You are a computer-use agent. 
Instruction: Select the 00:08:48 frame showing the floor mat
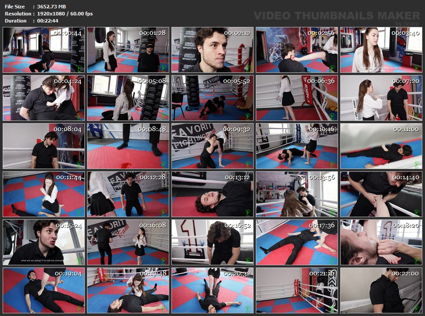128,146
